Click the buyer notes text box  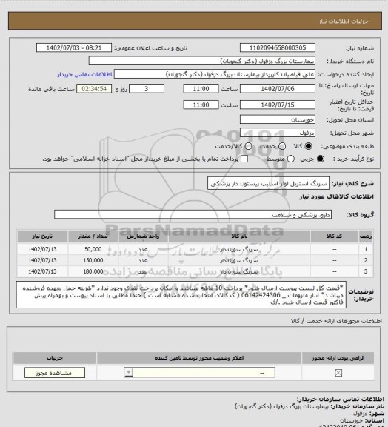point(181,295)
